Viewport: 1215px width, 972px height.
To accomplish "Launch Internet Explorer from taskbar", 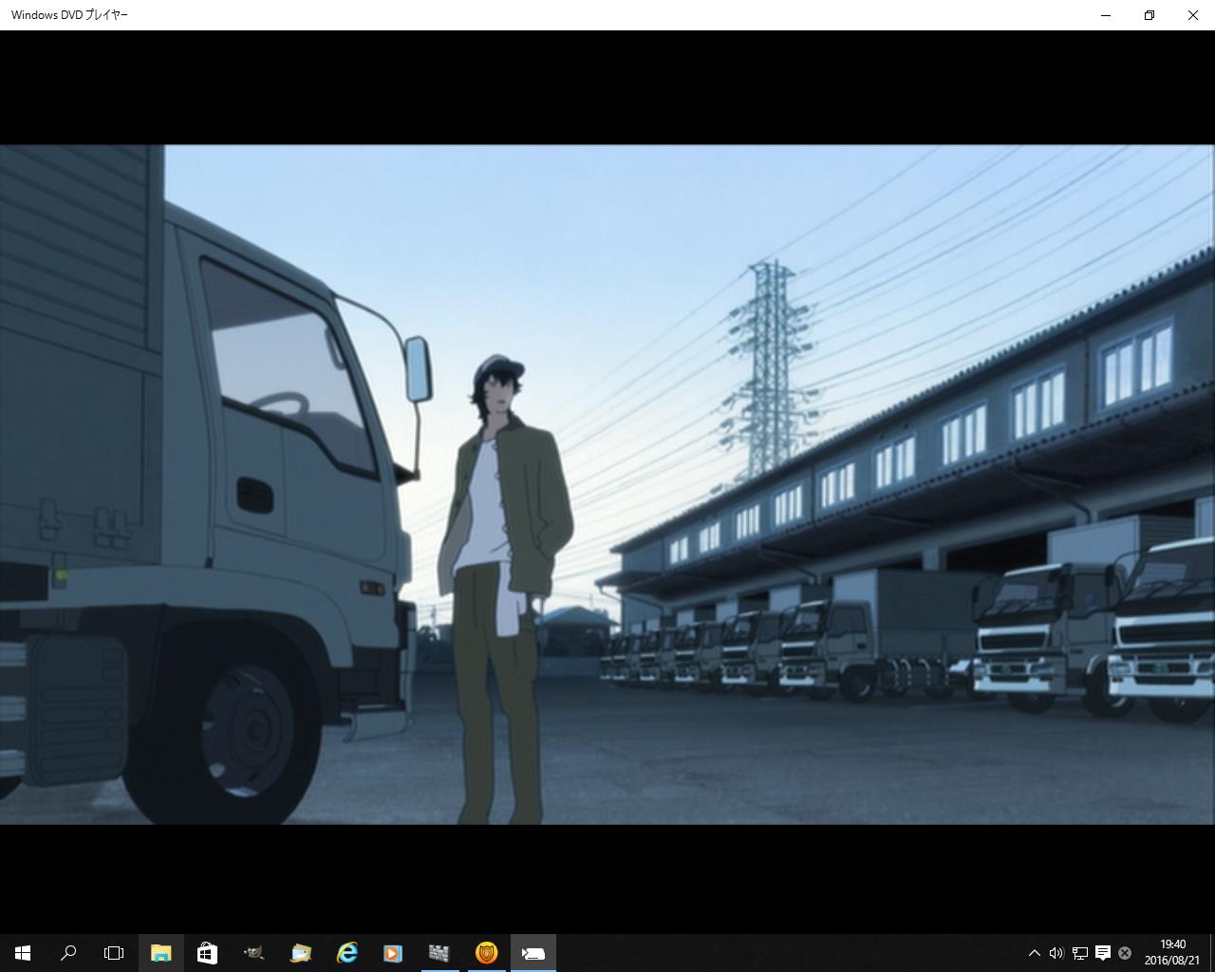I will 346,953.
